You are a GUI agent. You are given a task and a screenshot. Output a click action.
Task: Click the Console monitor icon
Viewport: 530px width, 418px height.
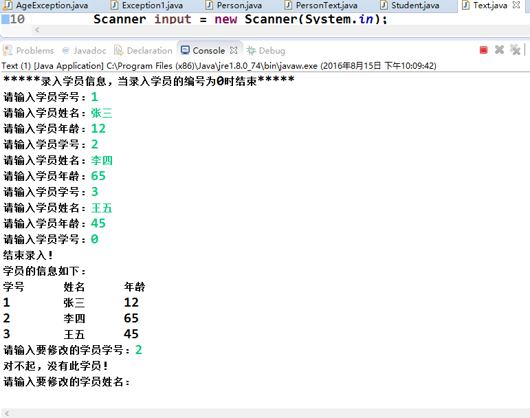[185, 50]
